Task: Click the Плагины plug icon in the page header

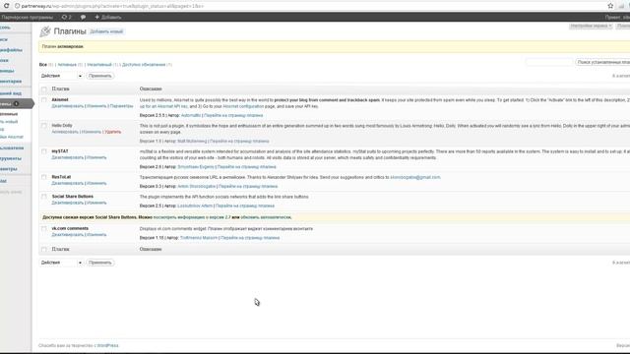Action: 45,31
